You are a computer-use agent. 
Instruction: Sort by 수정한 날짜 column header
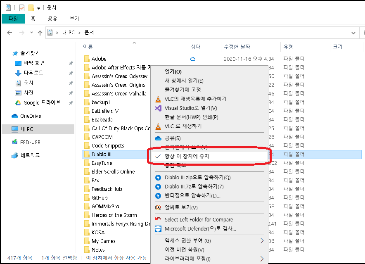(237, 47)
